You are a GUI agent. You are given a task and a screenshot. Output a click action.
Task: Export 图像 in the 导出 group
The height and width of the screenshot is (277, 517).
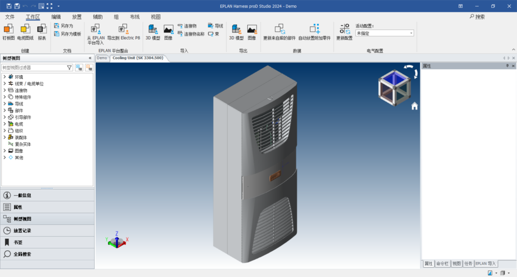pos(252,32)
